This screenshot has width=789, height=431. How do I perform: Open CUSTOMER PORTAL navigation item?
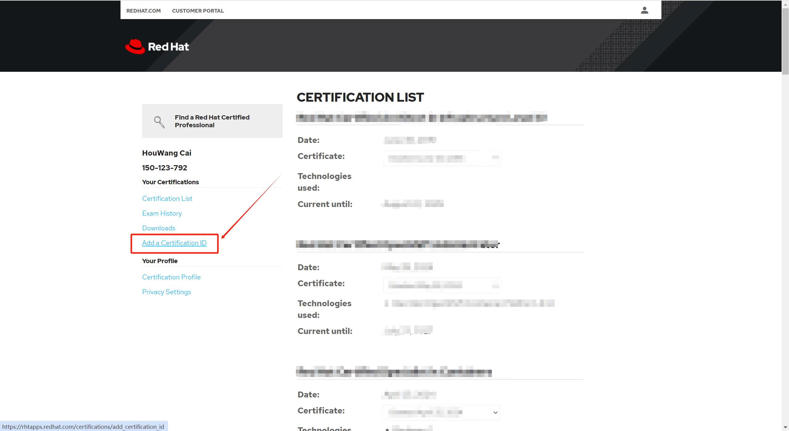click(x=198, y=11)
